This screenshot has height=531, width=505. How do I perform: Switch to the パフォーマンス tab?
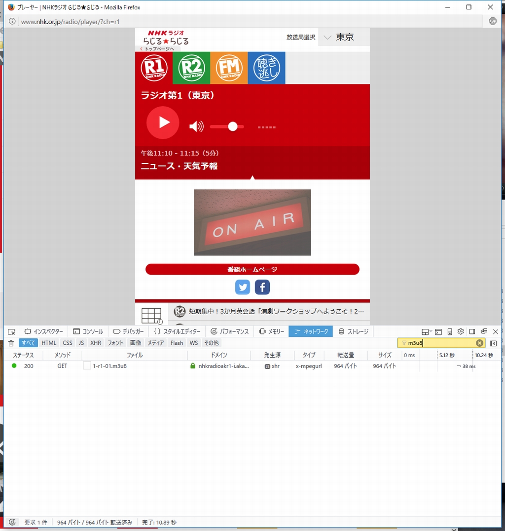(229, 331)
